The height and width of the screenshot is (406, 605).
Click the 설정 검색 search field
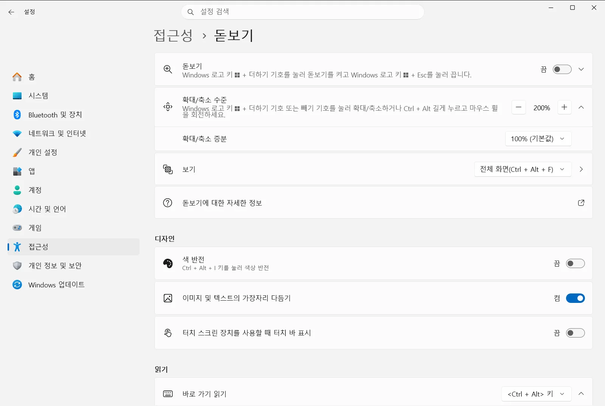coord(302,12)
